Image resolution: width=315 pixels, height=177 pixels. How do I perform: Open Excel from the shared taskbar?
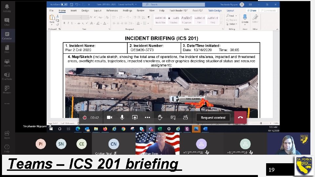pos(160,129)
